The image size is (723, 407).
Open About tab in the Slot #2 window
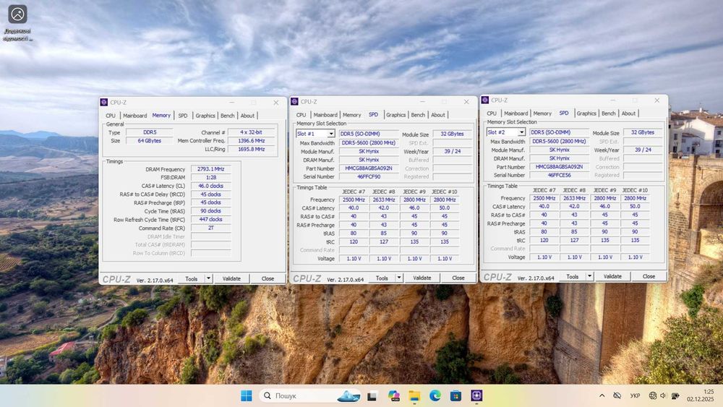(x=628, y=113)
